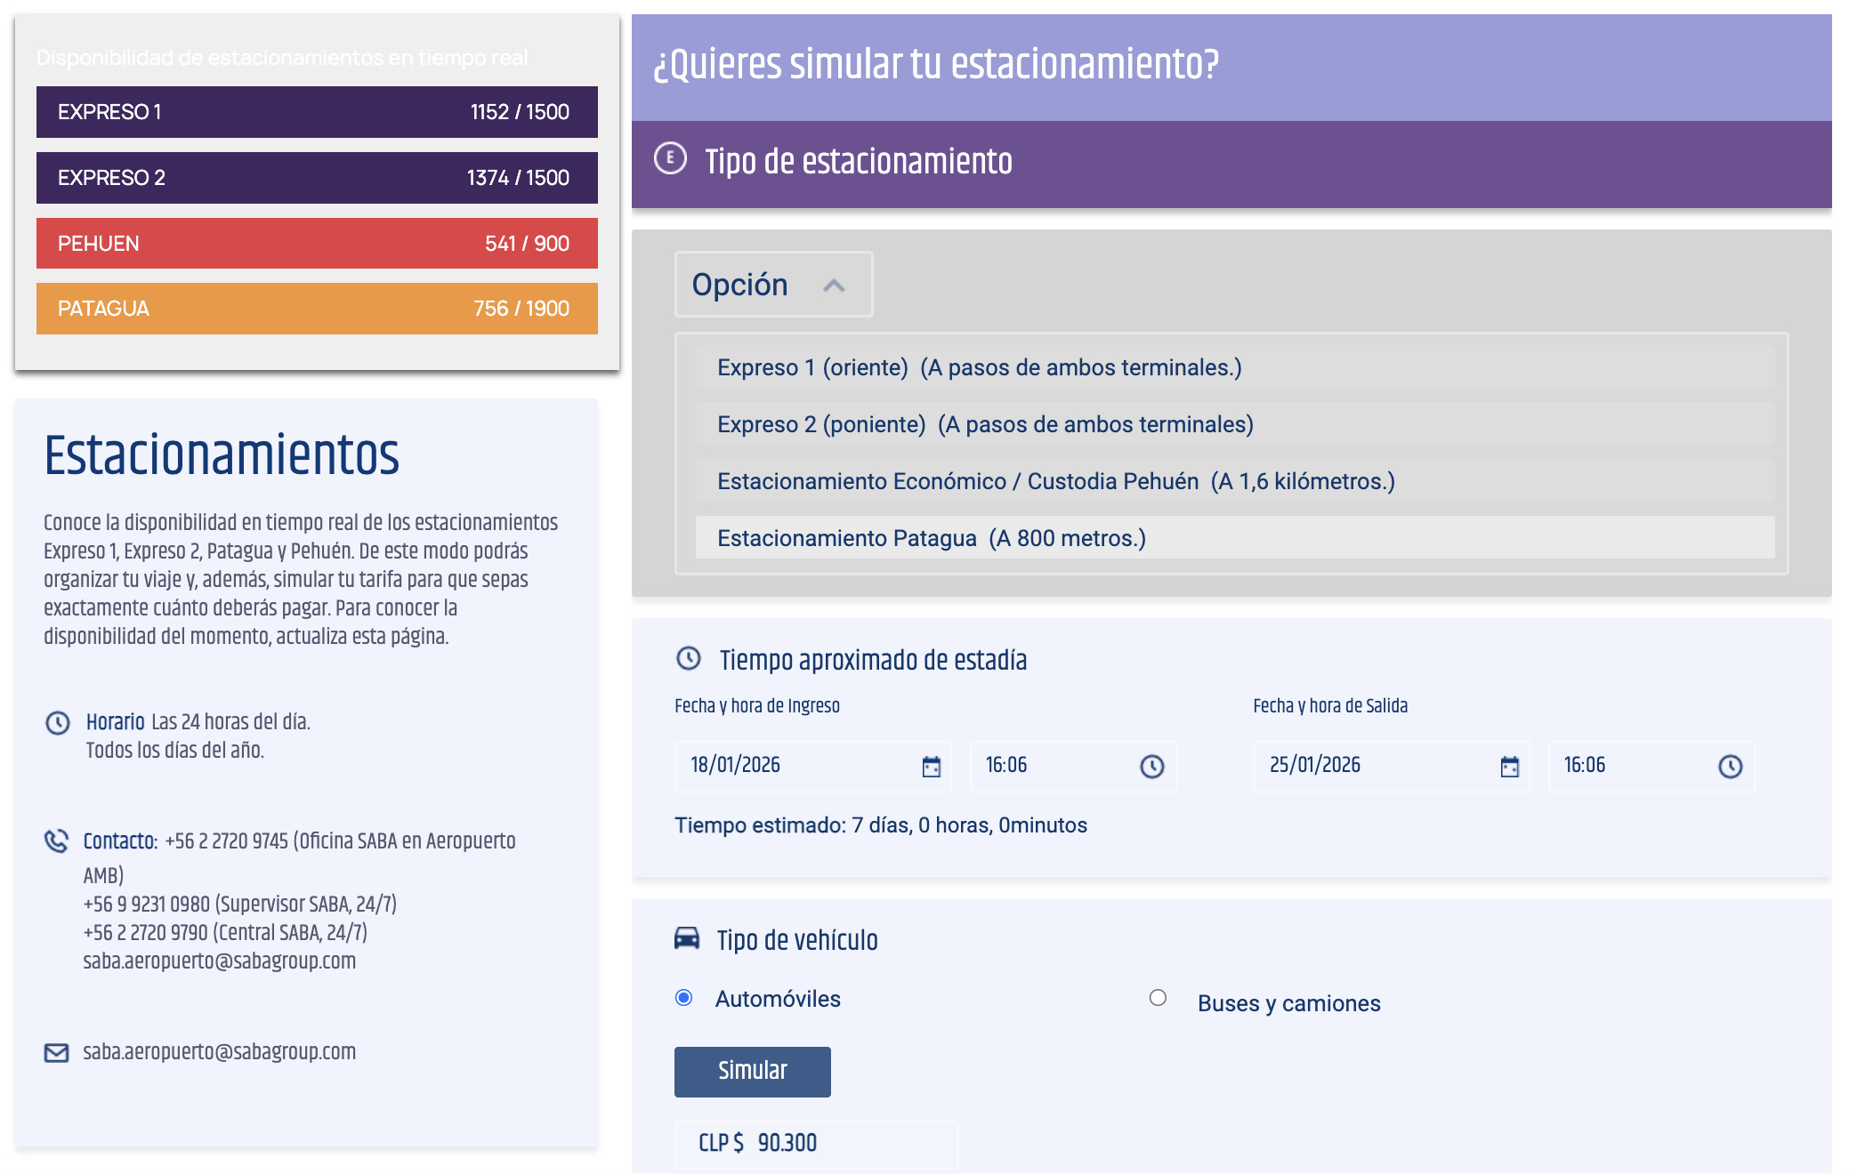
Task: Click the car icon beside Tipo de vehículo
Action: [685, 938]
